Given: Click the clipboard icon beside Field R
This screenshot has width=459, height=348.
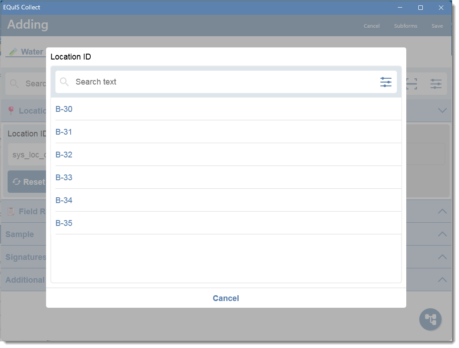Looking at the screenshot, I should pyautogui.click(x=11, y=211).
